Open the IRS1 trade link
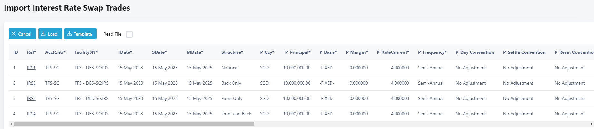Screen dimensions: 594x129 point(31,68)
